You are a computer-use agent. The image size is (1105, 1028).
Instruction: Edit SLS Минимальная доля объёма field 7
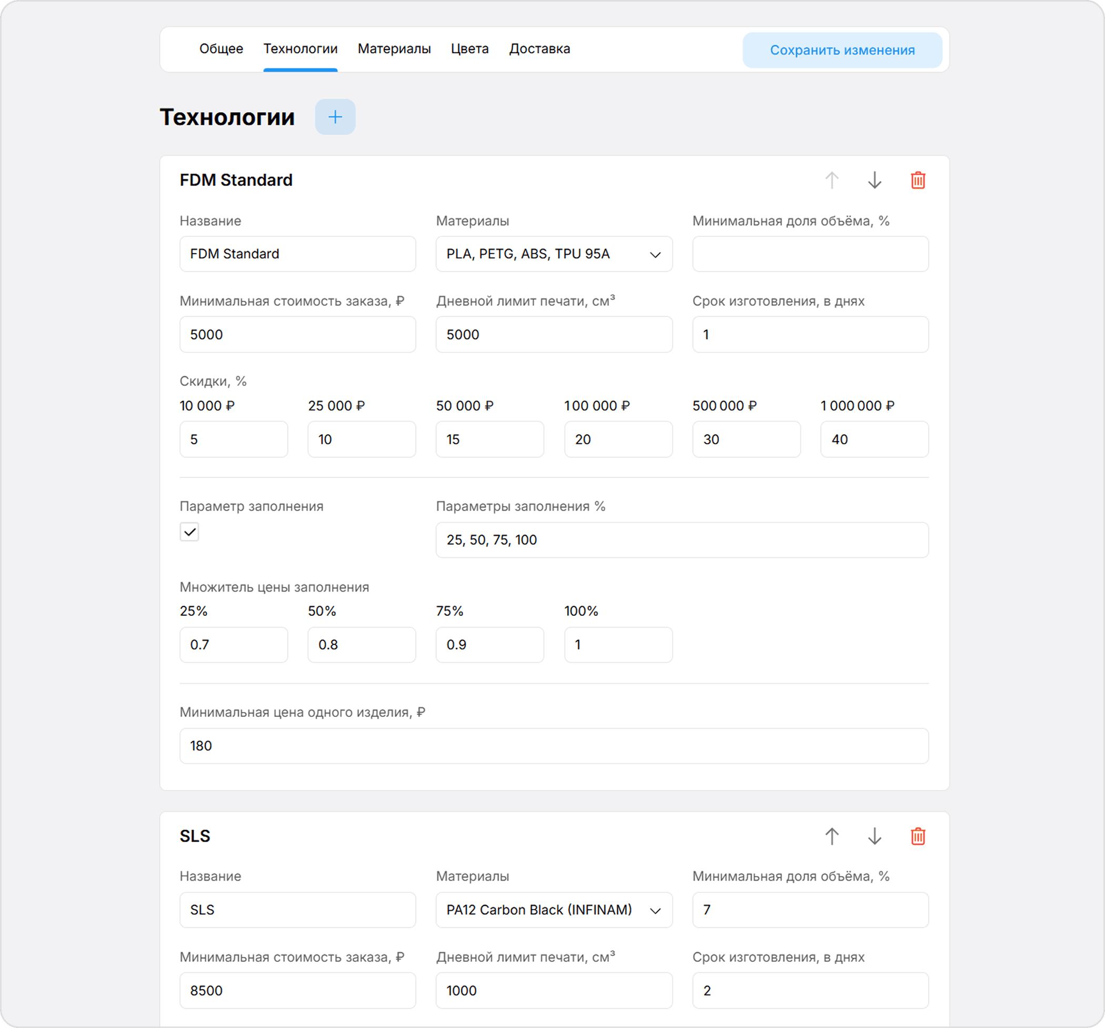810,910
